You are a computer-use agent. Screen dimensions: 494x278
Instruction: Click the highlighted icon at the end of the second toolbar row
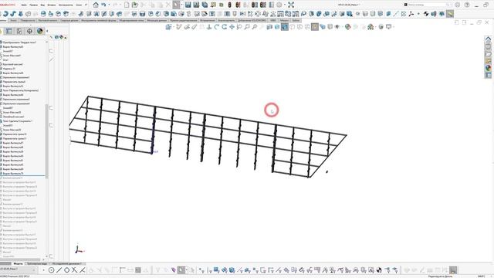pyautogui.click(x=450, y=14)
